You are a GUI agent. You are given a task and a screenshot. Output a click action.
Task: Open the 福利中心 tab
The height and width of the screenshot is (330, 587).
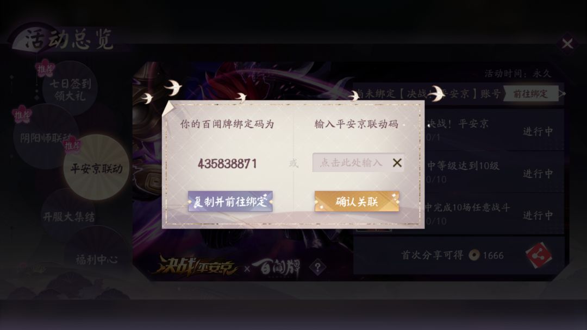click(97, 259)
